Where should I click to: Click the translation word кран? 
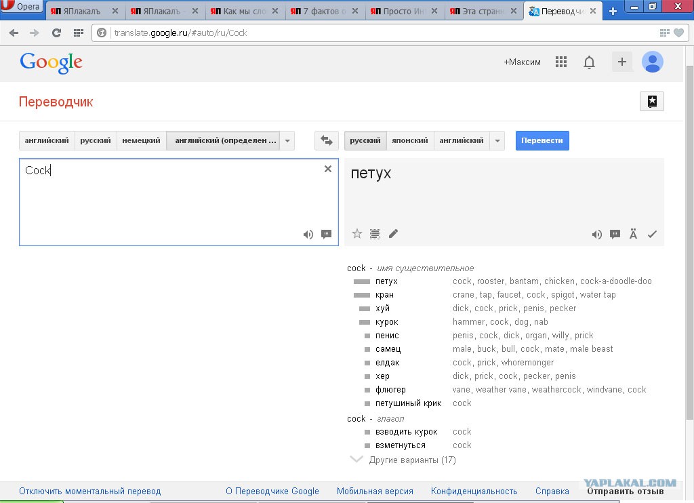tap(384, 295)
